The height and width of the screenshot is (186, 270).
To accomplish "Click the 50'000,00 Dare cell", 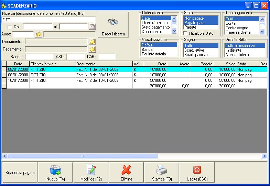I will tap(155, 80).
